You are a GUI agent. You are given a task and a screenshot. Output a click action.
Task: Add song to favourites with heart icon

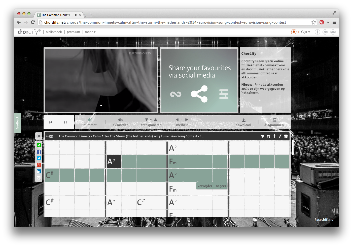[263, 136]
